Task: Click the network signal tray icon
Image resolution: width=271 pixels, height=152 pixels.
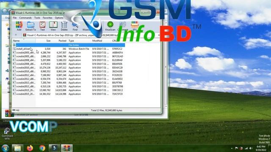Action: [246, 148]
